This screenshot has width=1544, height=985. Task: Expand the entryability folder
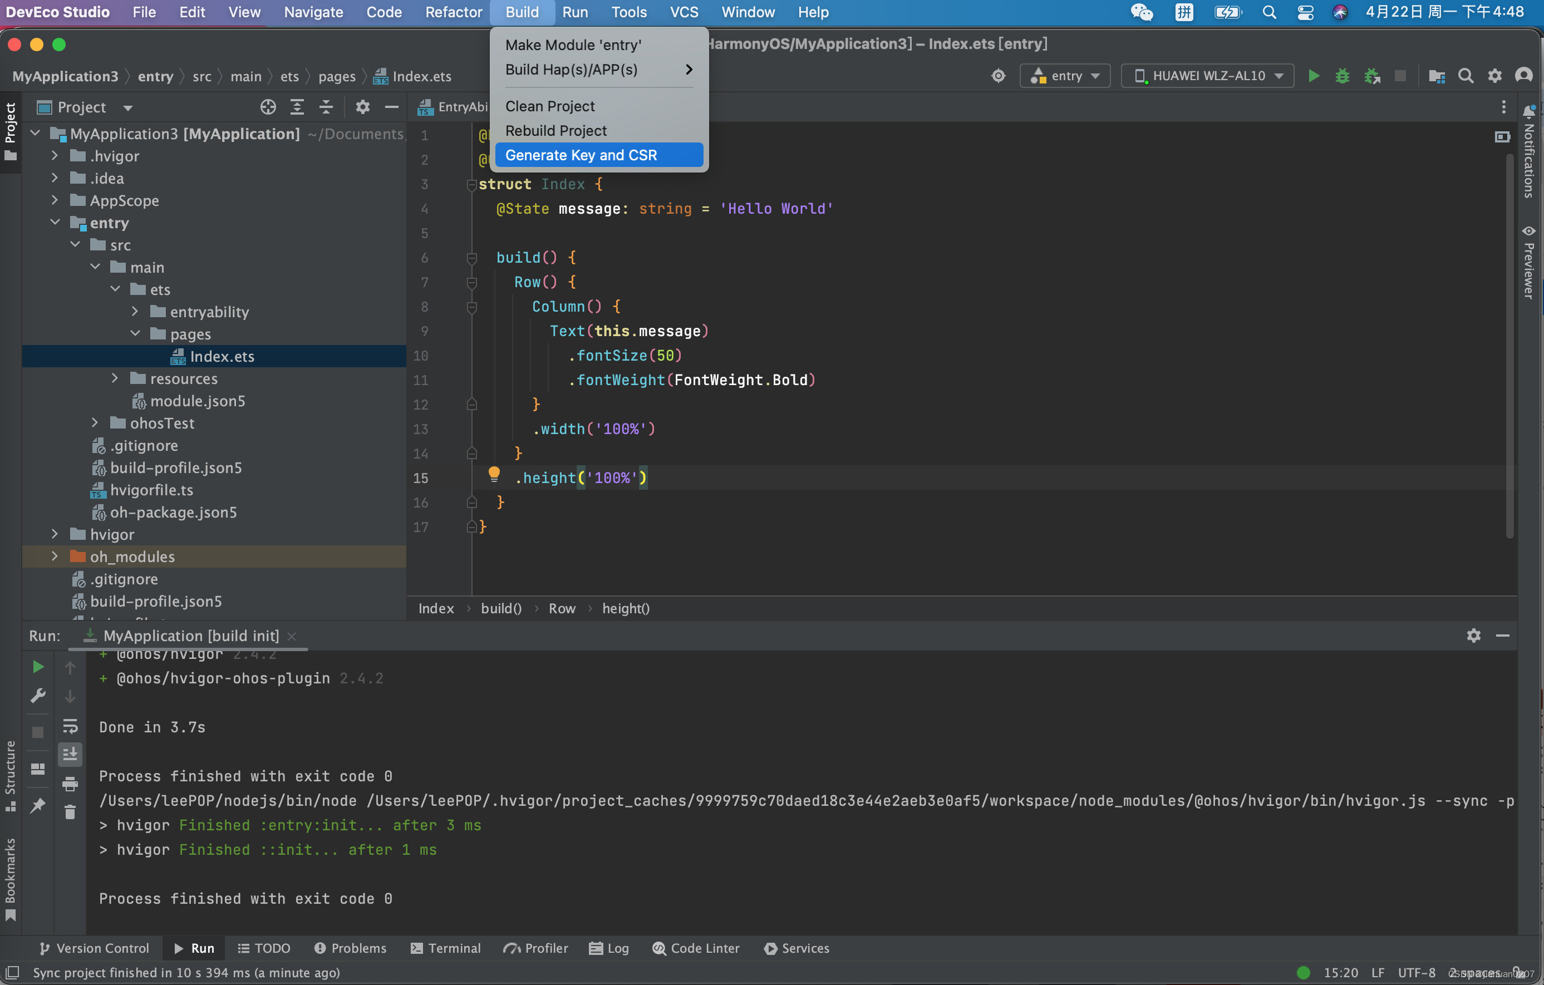(x=135, y=312)
